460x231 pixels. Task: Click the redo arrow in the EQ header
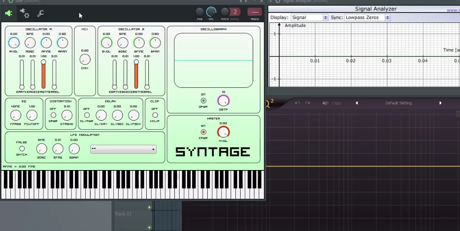click(x=308, y=103)
